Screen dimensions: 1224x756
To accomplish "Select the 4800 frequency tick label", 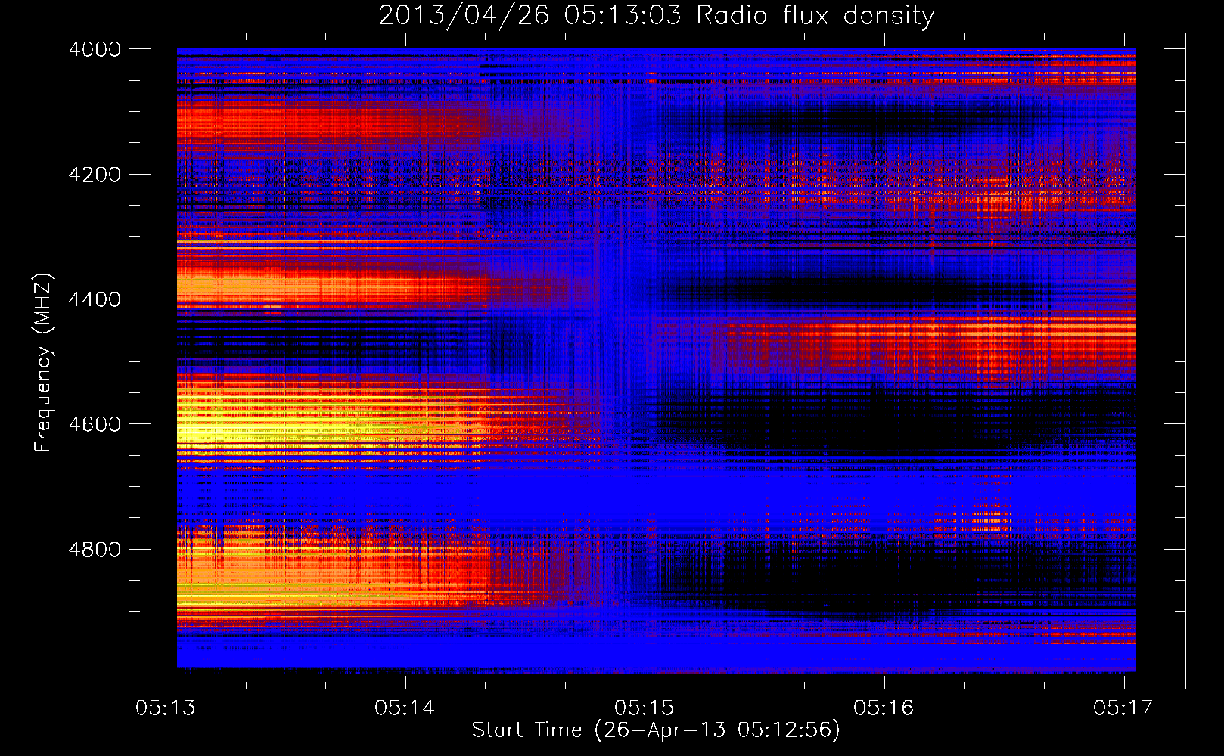I will point(95,550).
